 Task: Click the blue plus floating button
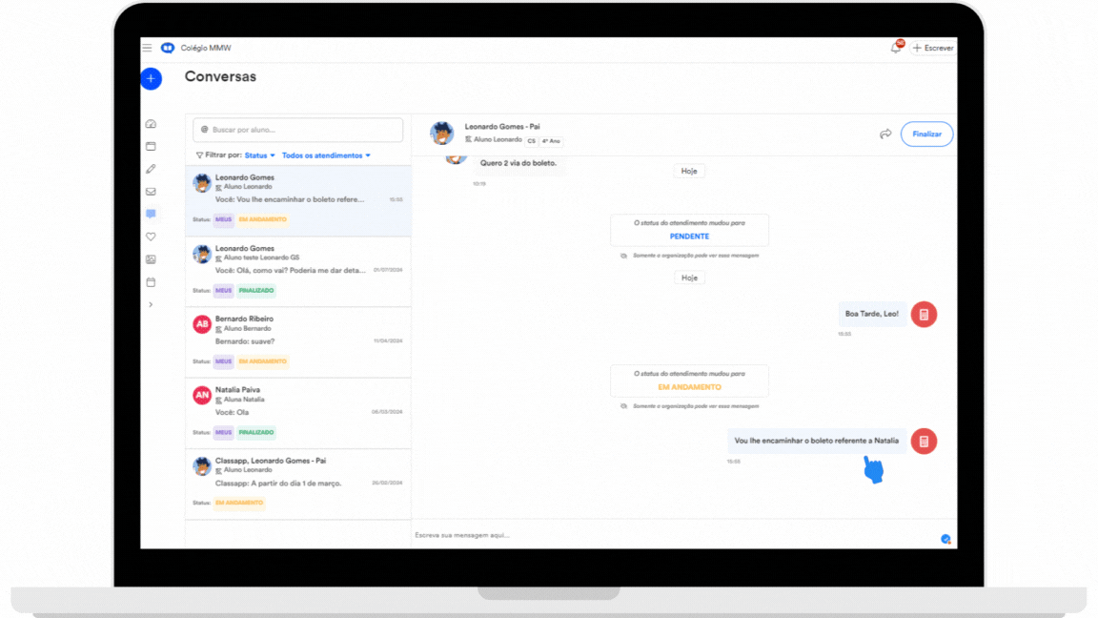pos(152,78)
